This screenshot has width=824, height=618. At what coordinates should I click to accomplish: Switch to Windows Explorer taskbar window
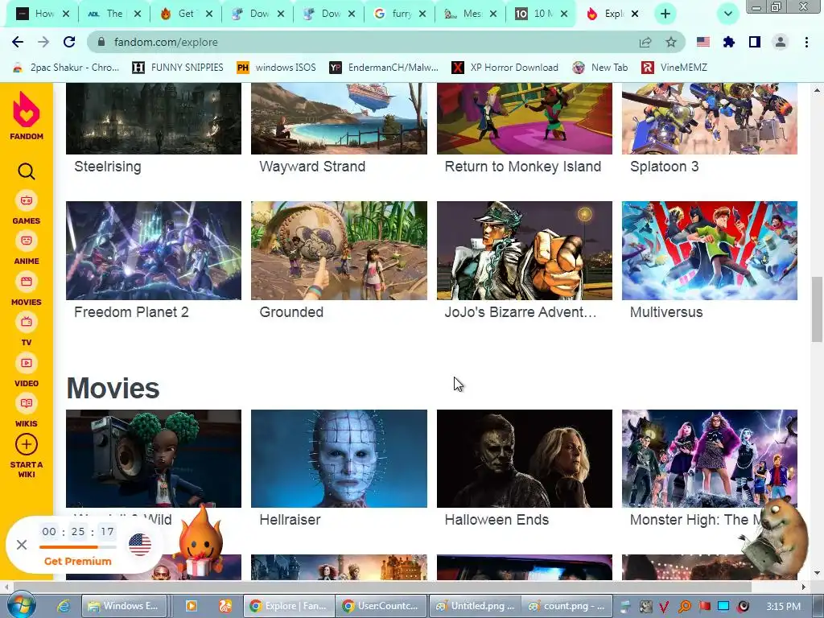(x=125, y=606)
